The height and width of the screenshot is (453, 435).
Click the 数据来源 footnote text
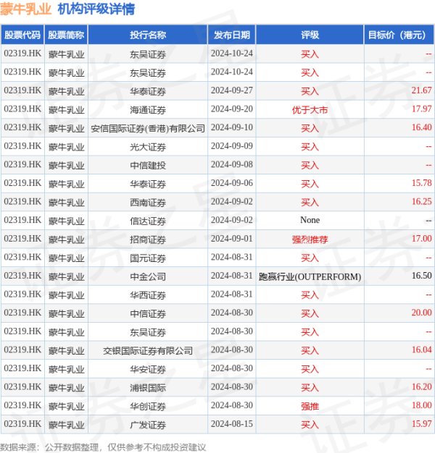(103, 447)
